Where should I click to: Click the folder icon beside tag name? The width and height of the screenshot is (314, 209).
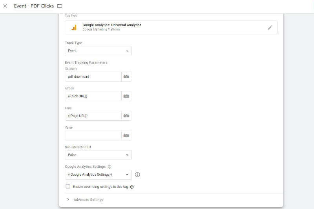pyautogui.click(x=60, y=6)
